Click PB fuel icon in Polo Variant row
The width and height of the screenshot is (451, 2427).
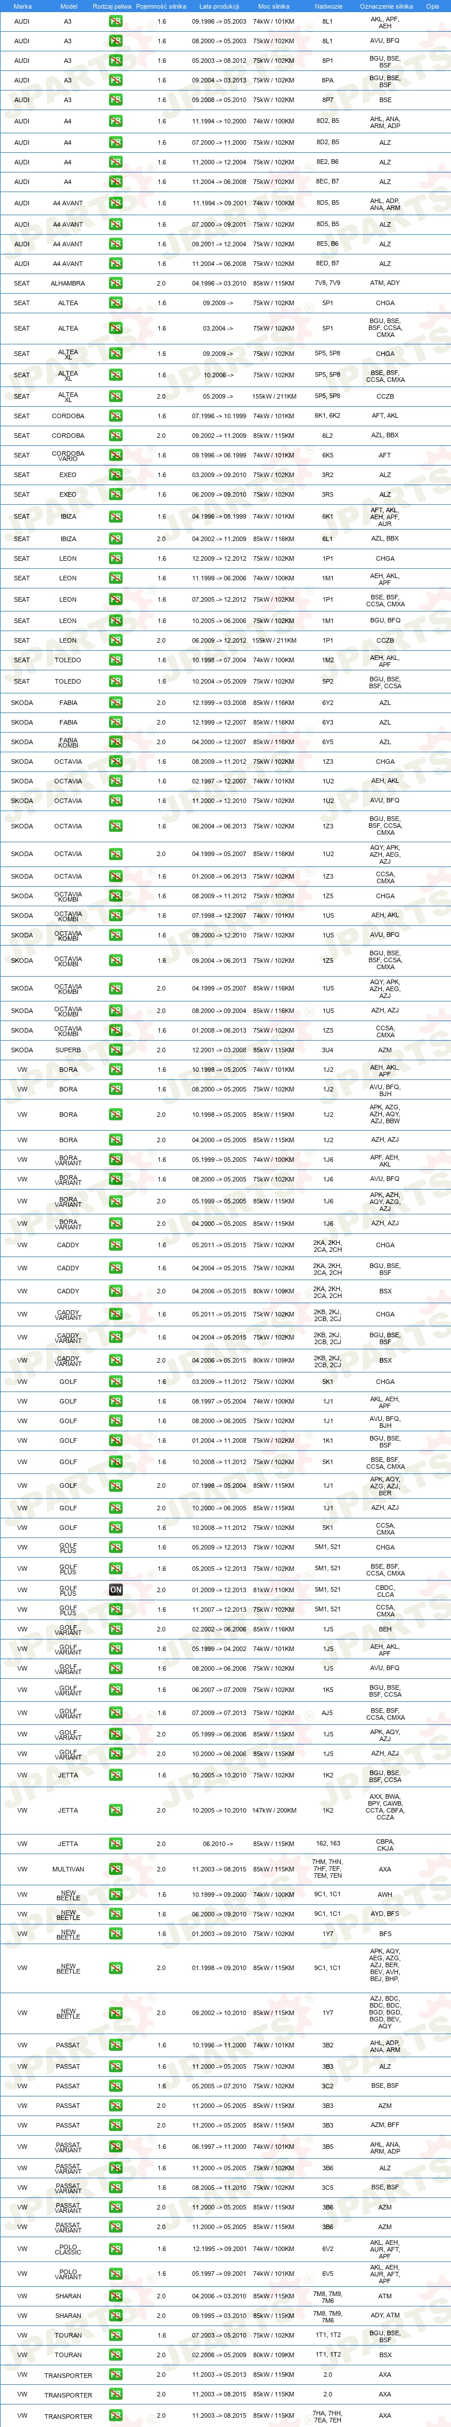(x=116, y=2274)
